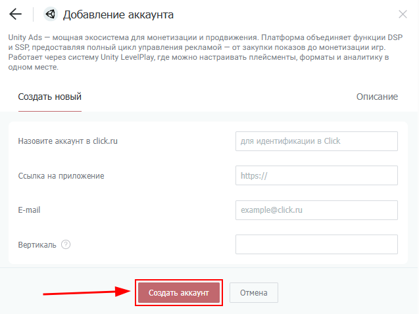Select the E-mail input field
This screenshot has height=314, width=419.
tap(316, 210)
